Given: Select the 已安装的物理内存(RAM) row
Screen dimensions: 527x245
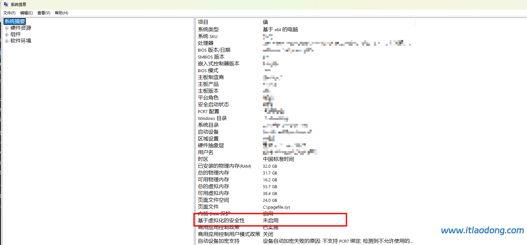Looking at the screenshot, I should (224, 166).
